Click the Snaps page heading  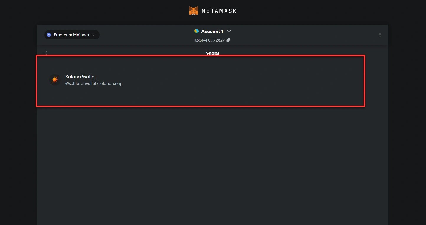pyautogui.click(x=212, y=53)
